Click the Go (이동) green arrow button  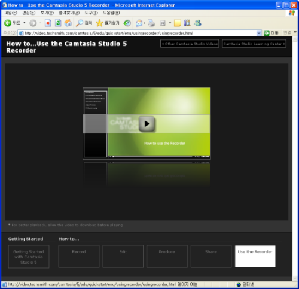tap(271, 33)
